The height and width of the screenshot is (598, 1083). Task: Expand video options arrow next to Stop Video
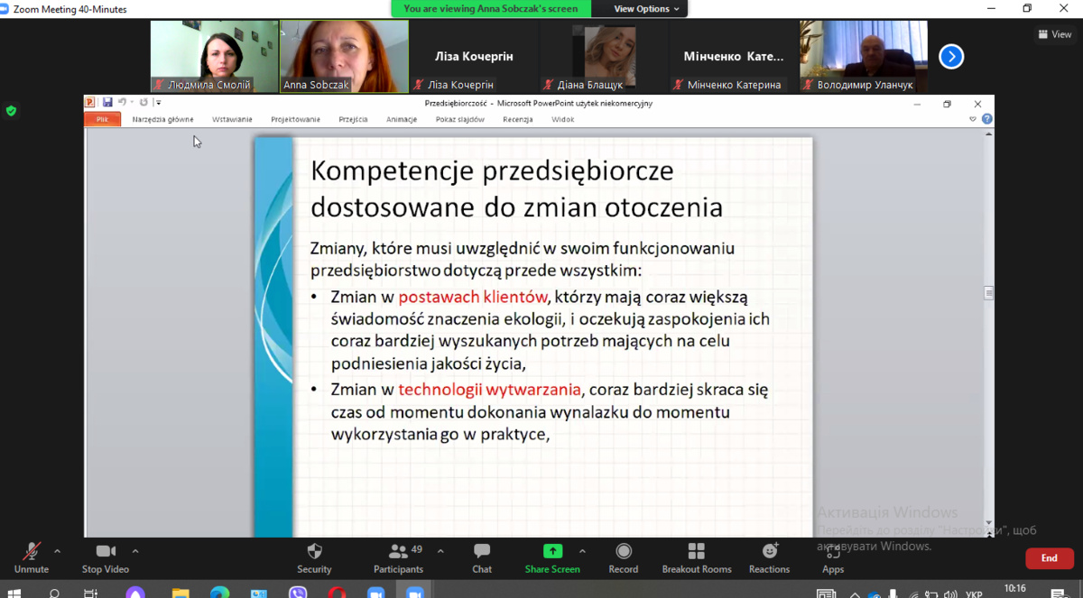click(x=135, y=551)
